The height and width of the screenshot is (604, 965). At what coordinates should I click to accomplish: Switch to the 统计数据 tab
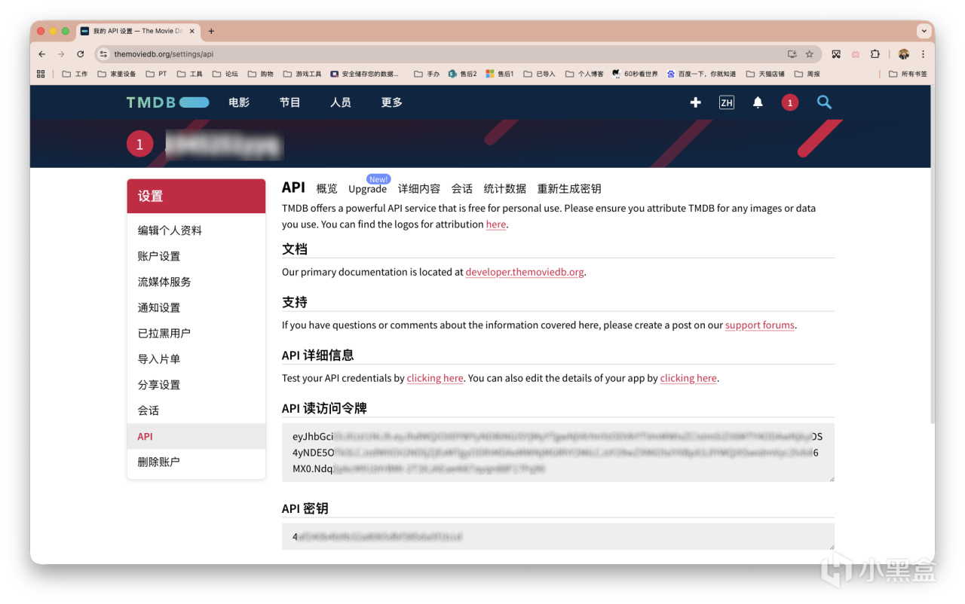pos(505,188)
